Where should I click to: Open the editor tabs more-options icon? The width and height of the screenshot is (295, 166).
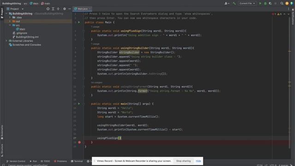click(x=289, y=9)
